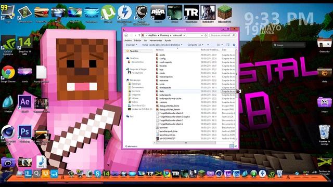Image resolution: width=333 pixels, height=187 pixels.
Task: Open recent locations dropdown beside the forward arrow
Action: 135,35
